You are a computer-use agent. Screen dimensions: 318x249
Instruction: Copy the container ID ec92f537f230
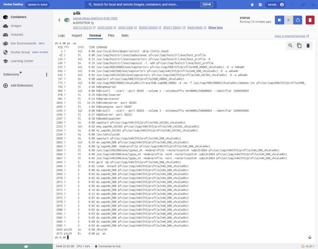92,23
